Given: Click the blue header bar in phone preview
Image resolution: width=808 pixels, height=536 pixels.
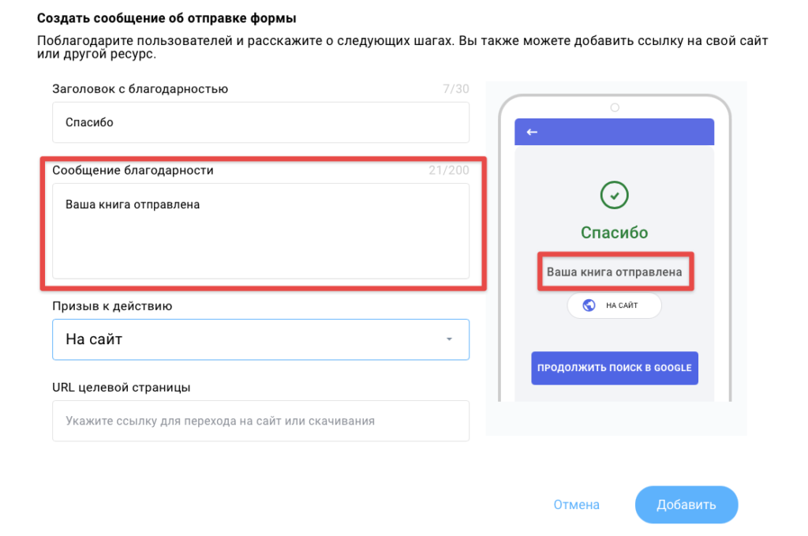Looking at the screenshot, I should pyautogui.click(x=614, y=132).
